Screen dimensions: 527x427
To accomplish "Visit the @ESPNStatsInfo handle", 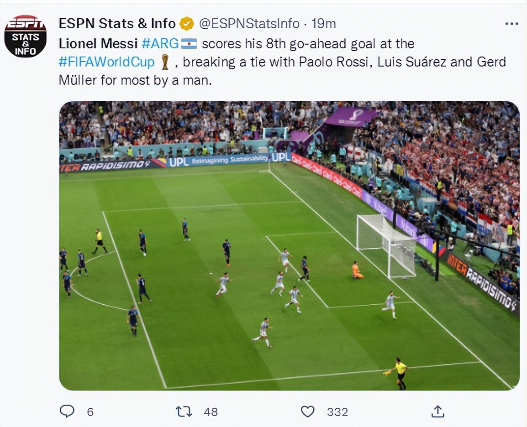I will click(x=249, y=24).
